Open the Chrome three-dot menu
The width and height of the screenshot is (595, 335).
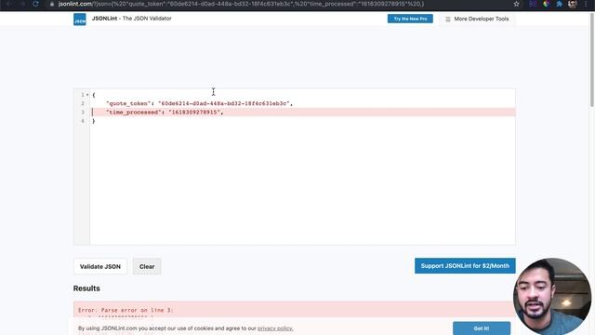point(586,4)
